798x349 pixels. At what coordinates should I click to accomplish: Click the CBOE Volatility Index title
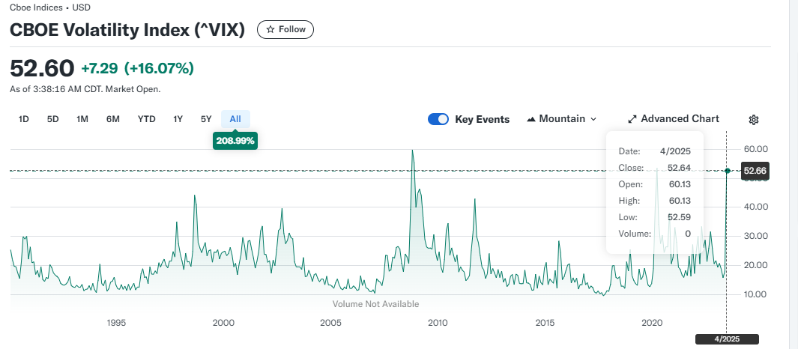point(127,30)
